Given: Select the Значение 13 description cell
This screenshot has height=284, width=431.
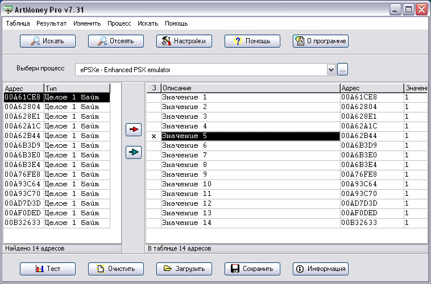Looking at the screenshot, I should 250,213.
